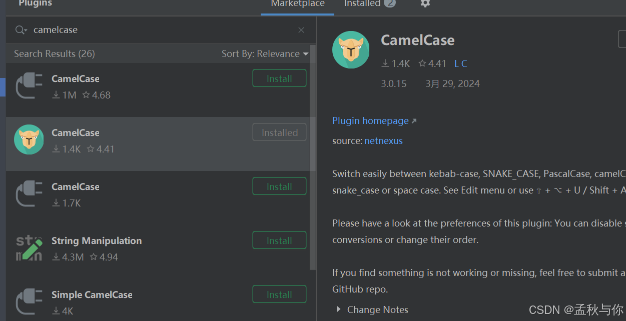Click the camel logo in results list
This screenshot has width=626, height=321.
point(29,139)
